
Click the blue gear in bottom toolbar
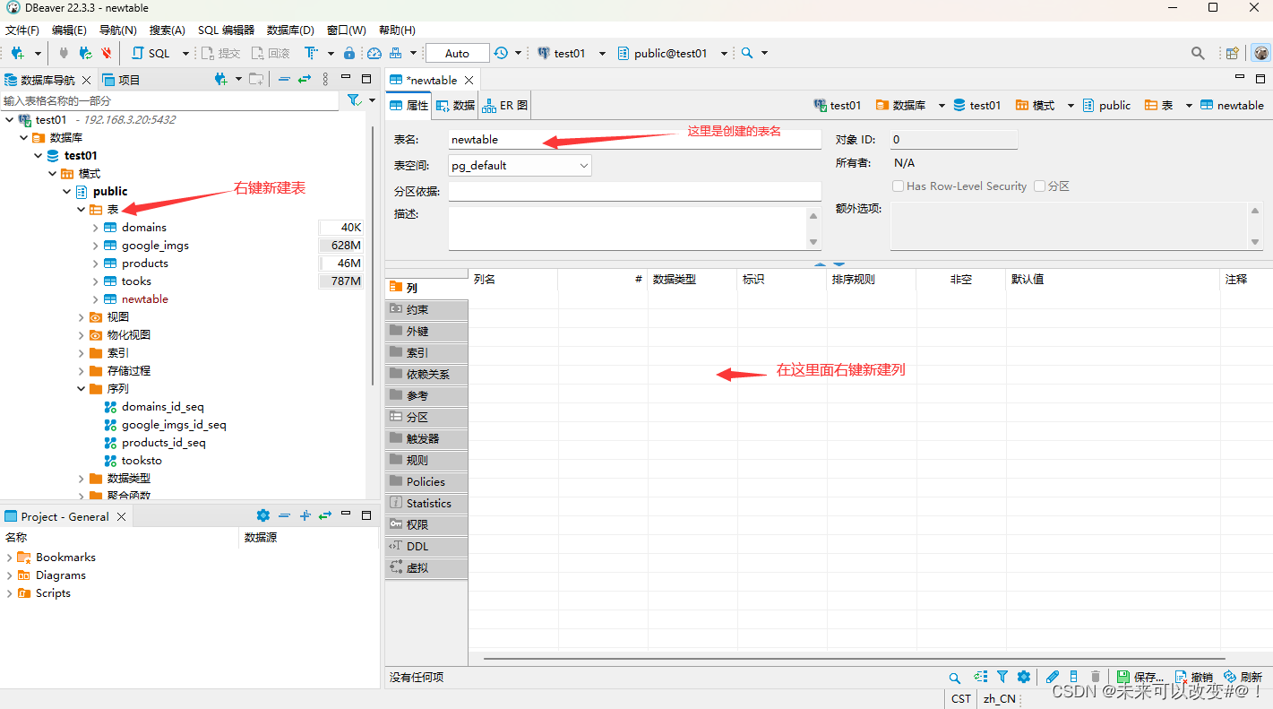click(x=1023, y=677)
